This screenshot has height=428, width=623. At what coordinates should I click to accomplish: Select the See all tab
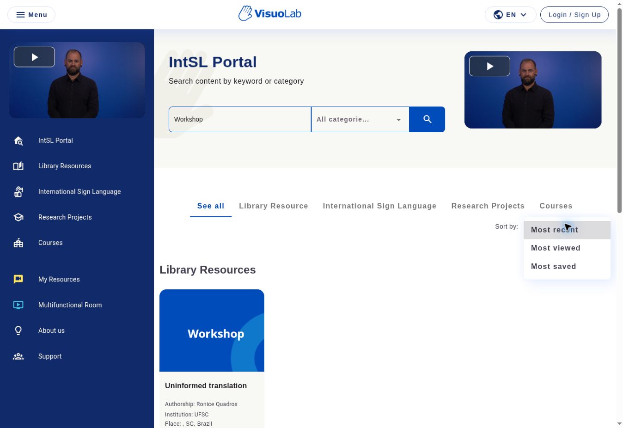(211, 206)
